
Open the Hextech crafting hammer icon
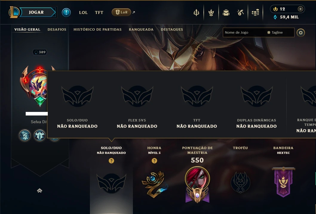tap(240, 13)
